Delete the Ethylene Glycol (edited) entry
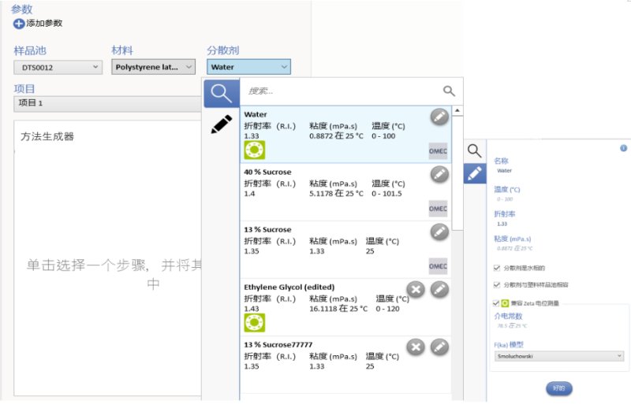This screenshot has width=631, height=408. pos(416,290)
